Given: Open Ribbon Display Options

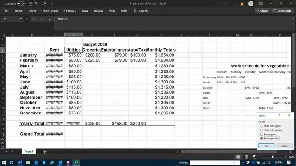Looking at the screenshot, I should (x=261, y=4).
